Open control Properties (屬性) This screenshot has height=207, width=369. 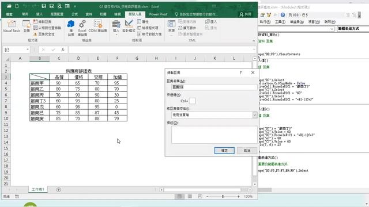click(x=143, y=22)
